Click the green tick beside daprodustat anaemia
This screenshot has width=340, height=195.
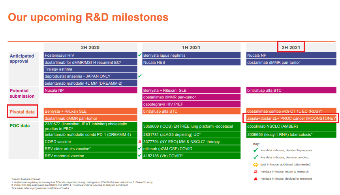pyautogui.click(x=140, y=76)
